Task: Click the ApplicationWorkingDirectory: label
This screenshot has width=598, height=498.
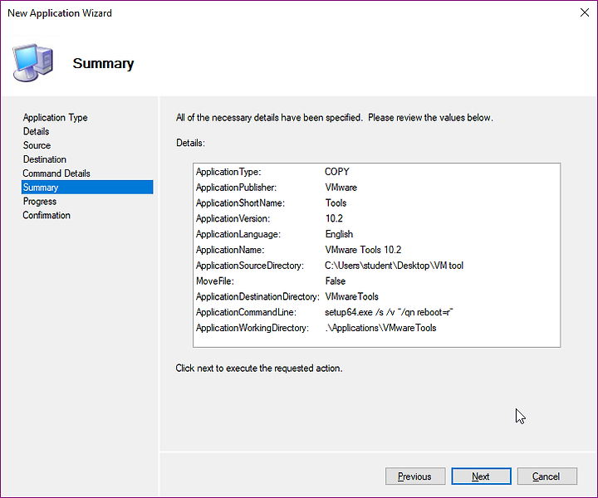Action: [x=252, y=328]
